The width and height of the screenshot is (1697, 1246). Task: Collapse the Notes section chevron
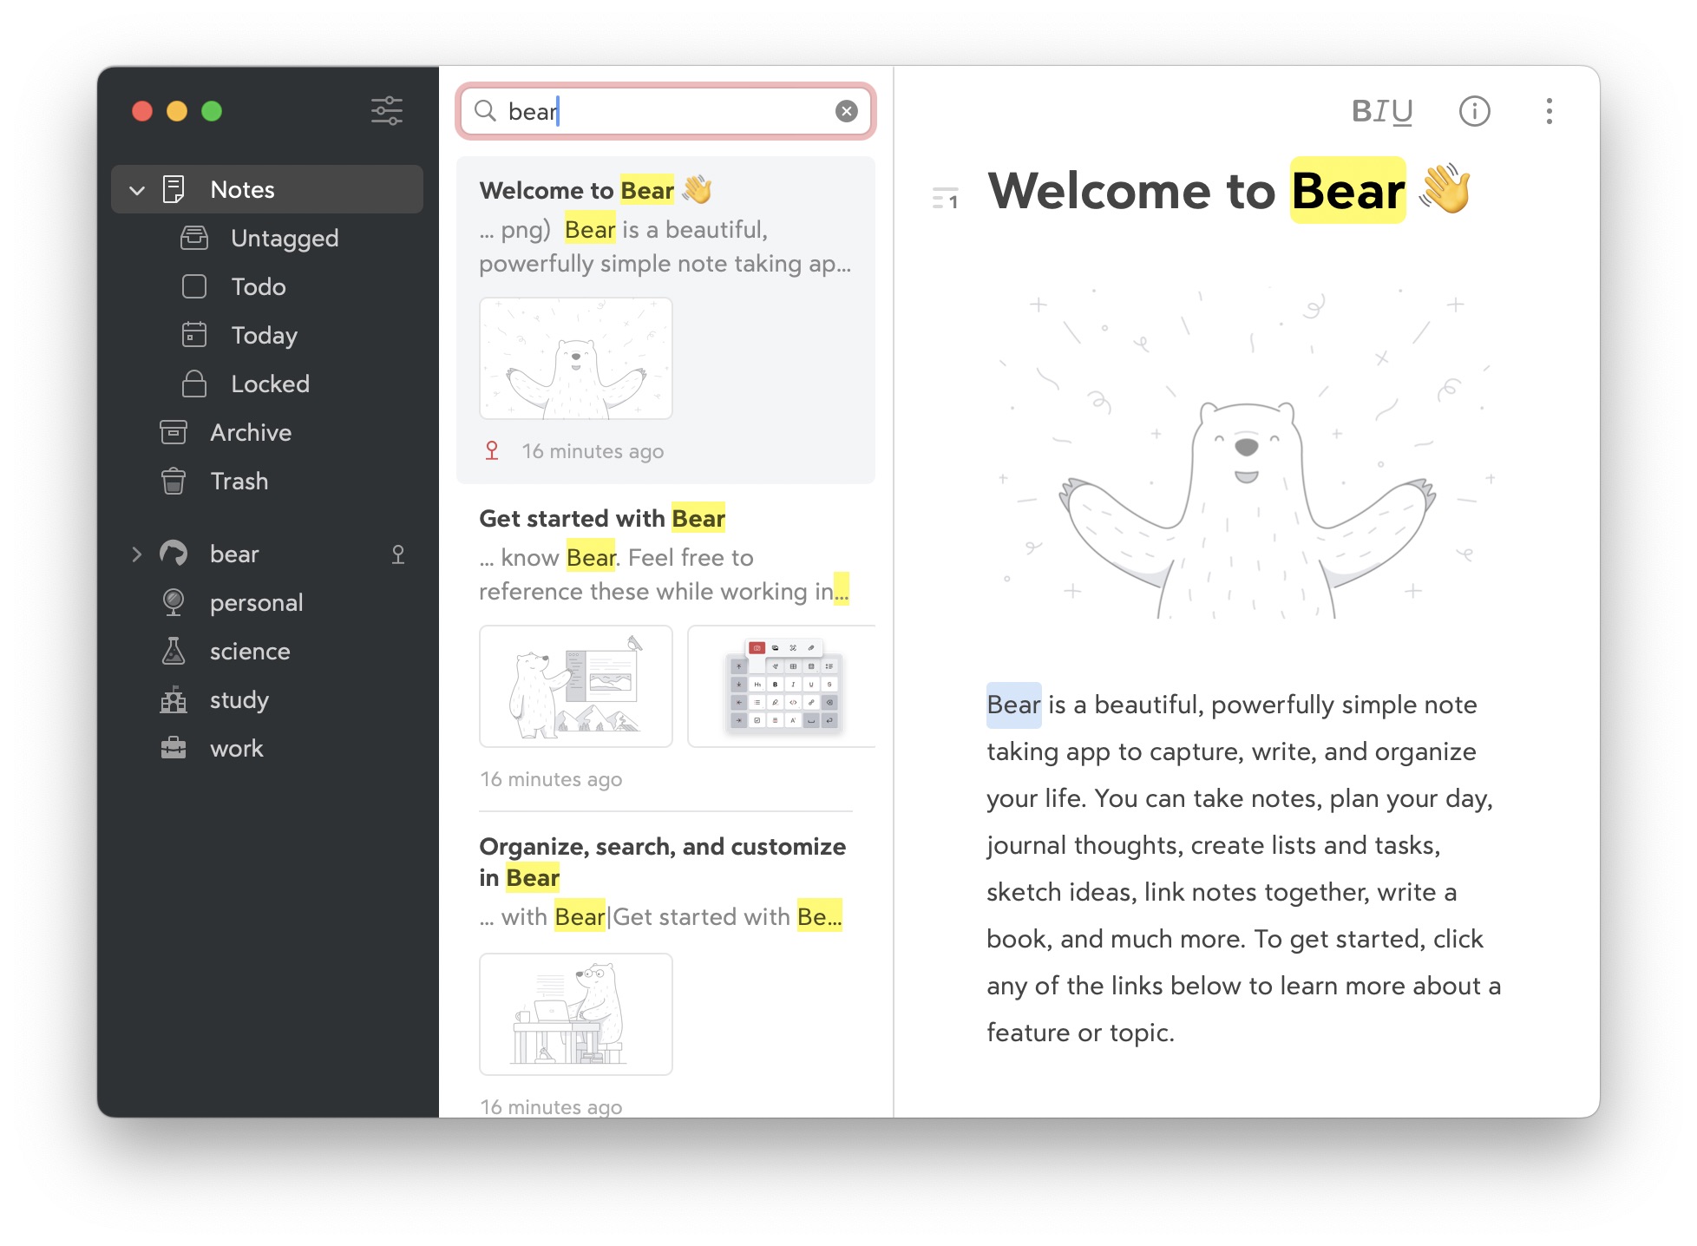tap(136, 189)
